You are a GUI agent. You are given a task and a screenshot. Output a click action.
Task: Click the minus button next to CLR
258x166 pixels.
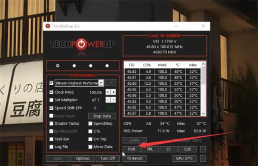pyautogui.click(x=203, y=149)
